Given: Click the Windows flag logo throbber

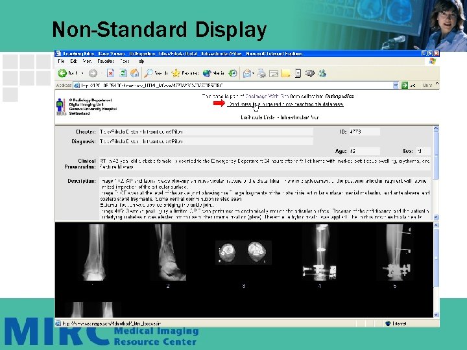Looking at the screenshot, I should tap(432, 61).
